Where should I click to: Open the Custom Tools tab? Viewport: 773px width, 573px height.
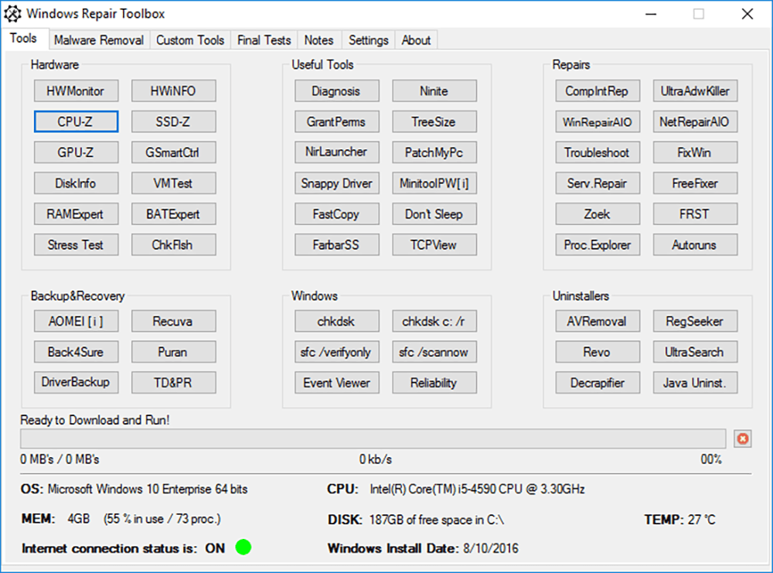[190, 40]
